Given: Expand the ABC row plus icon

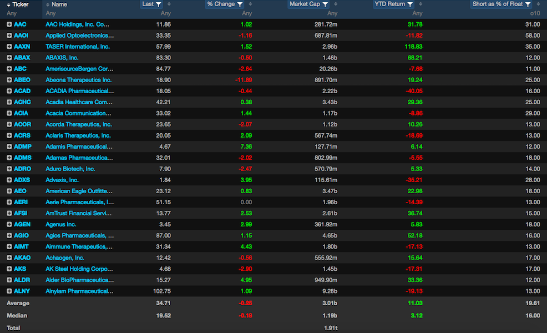Looking at the screenshot, I should (x=9, y=69).
